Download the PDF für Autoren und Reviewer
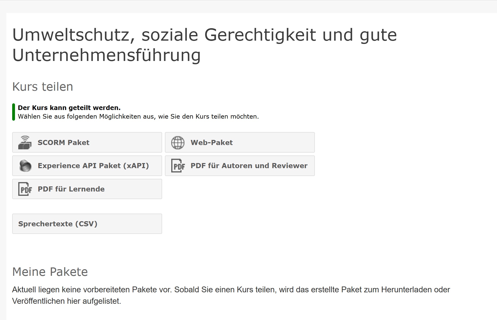Viewport: 497px width, 320px height. [239, 166]
